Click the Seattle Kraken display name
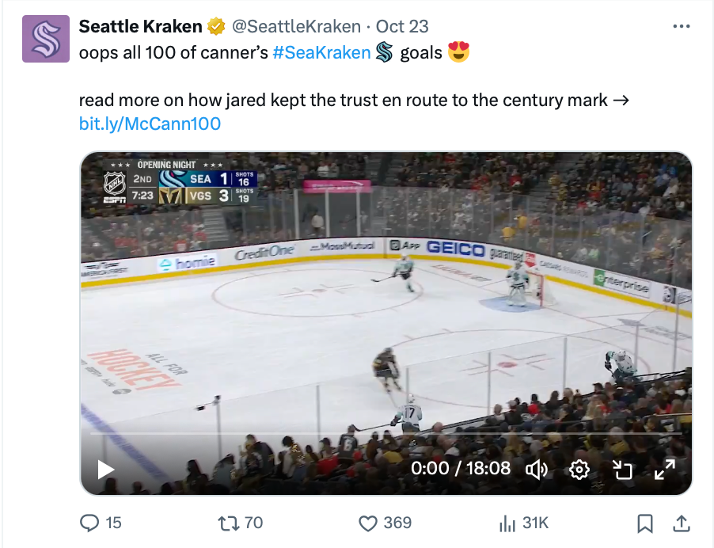This screenshot has width=714, height=548. click(x=140, y=26)
